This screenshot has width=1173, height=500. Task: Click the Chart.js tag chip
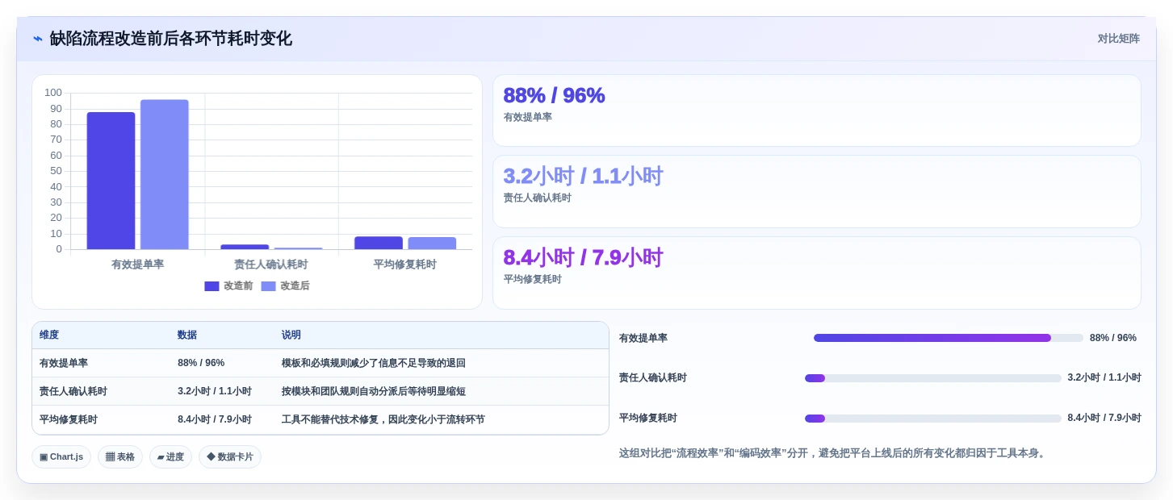[x=61, y=457]
